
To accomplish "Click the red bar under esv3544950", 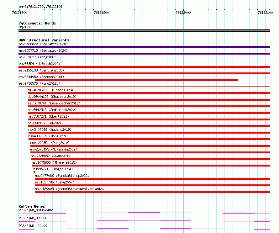I will point(136,80).
